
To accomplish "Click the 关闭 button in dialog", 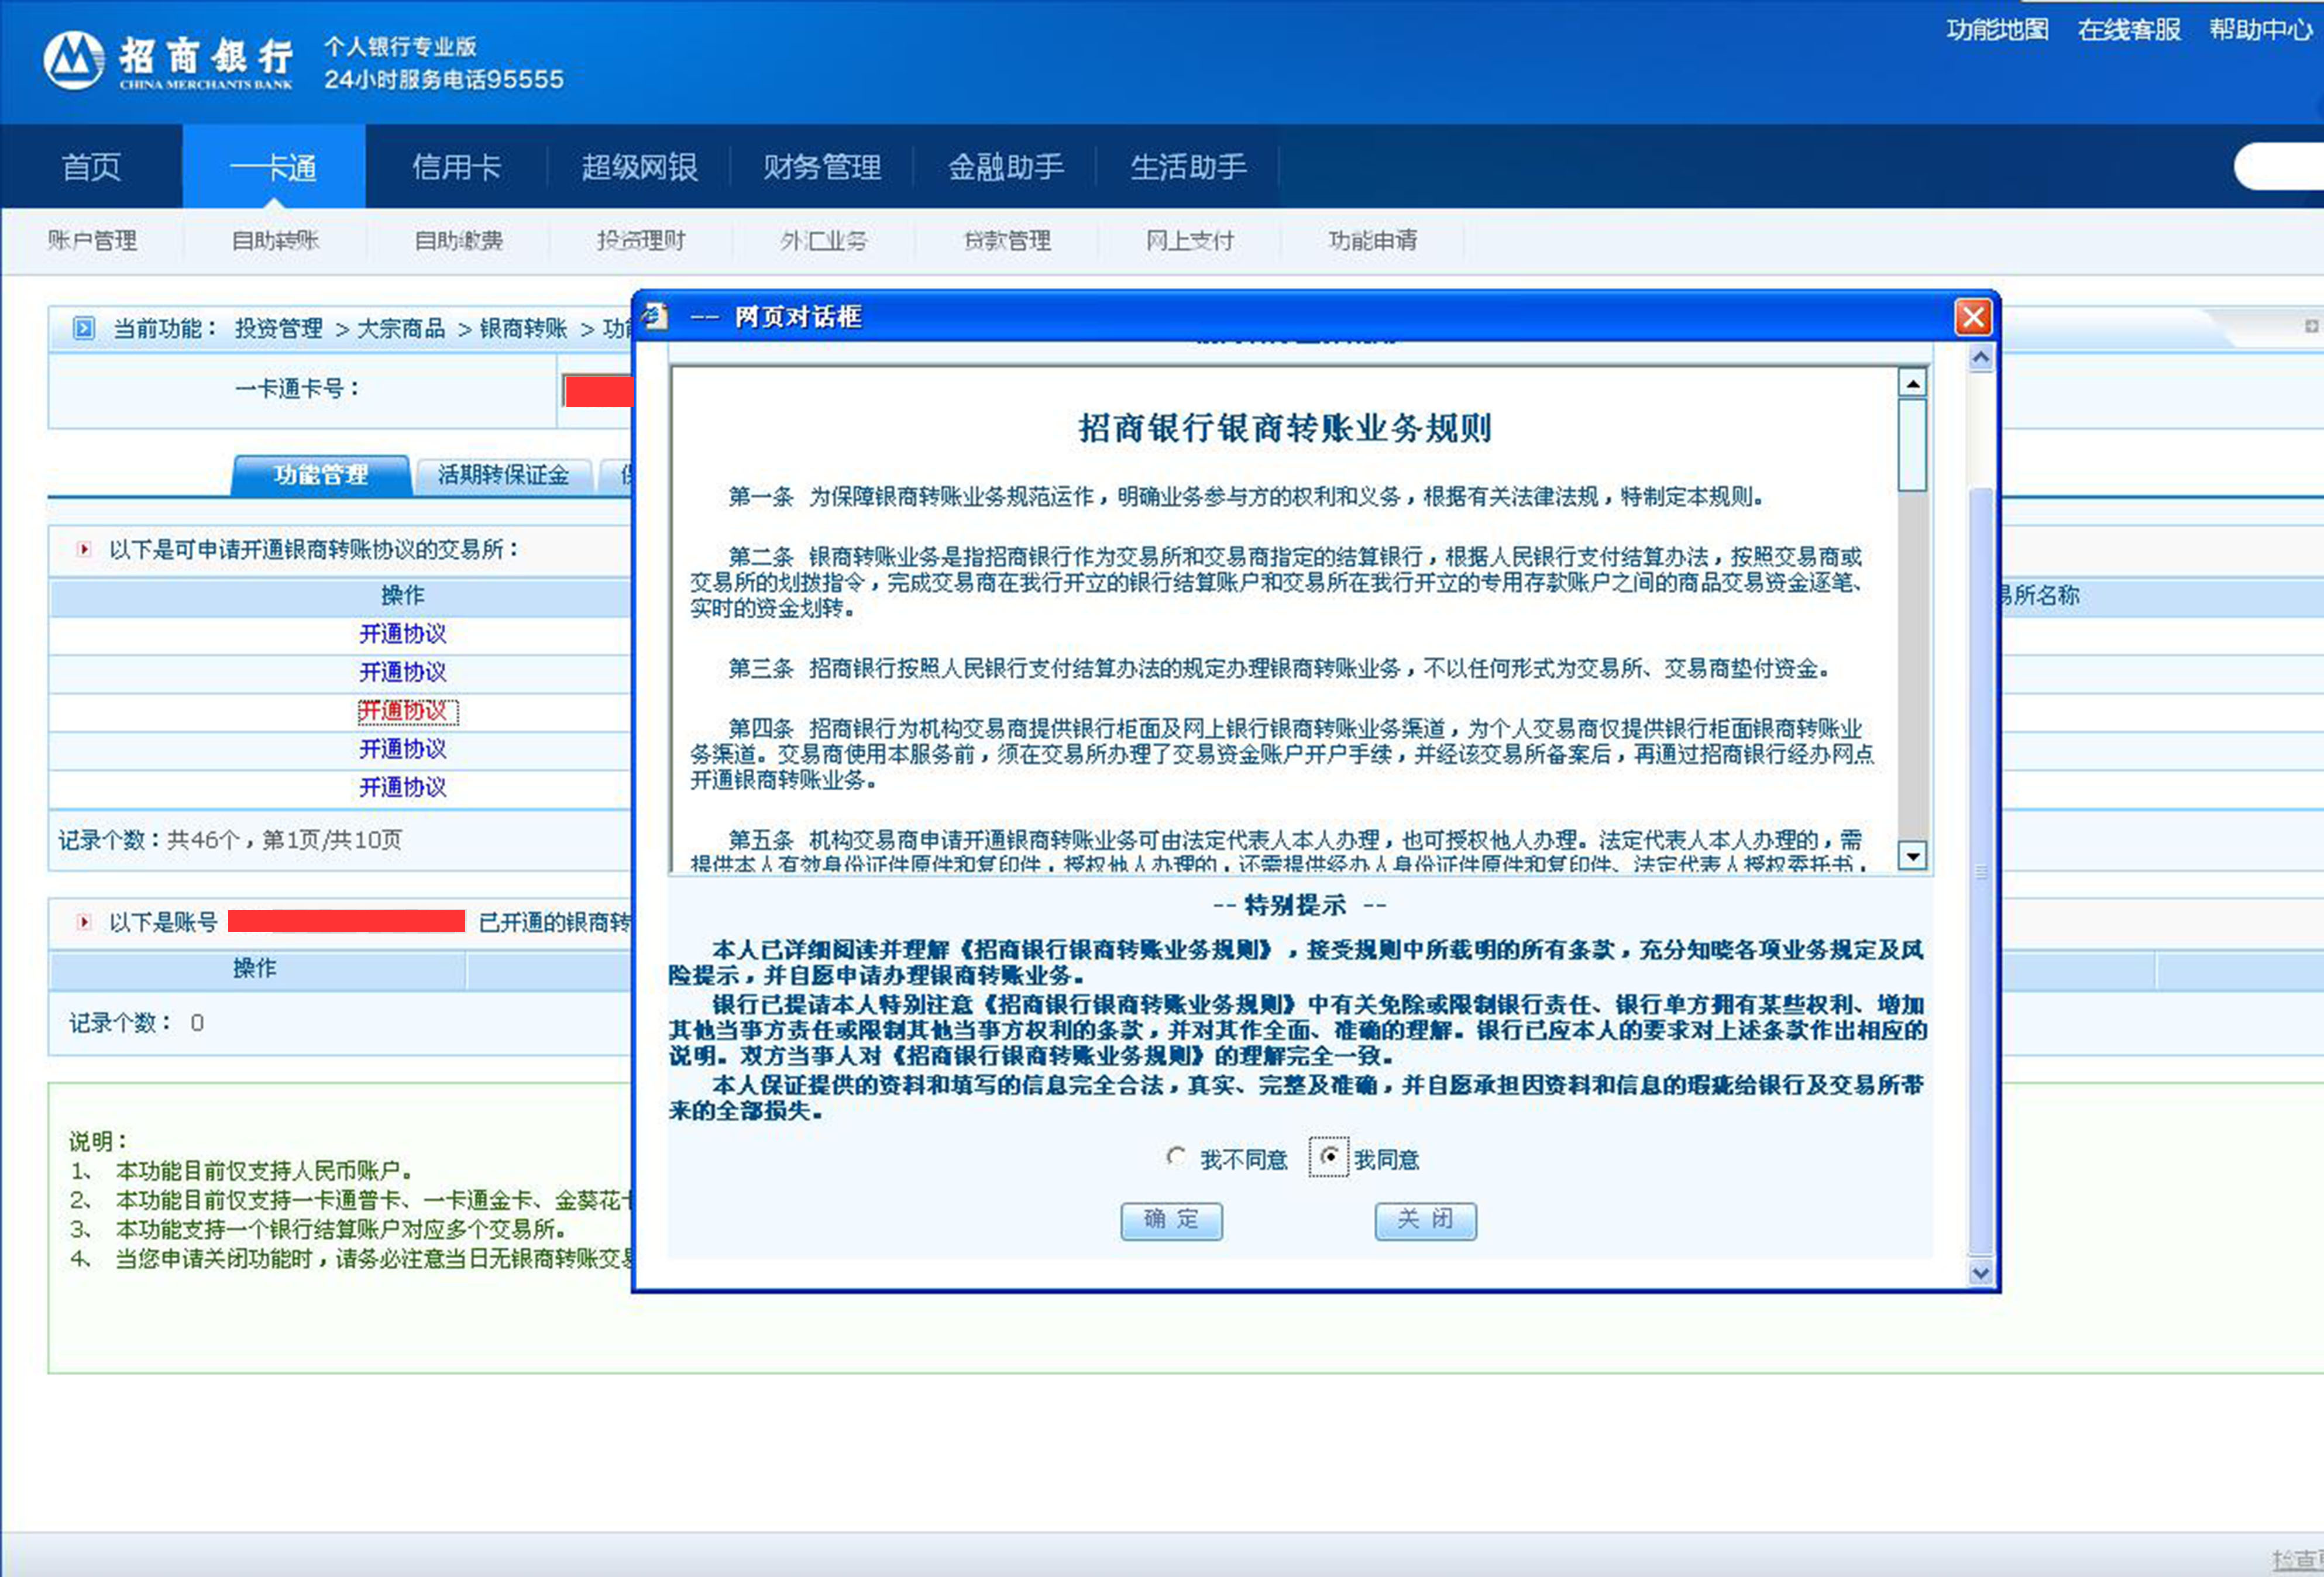I will tap(1425, 1220).
